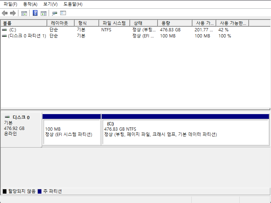Click the checklist settings toolbar icon
This screenshot has width=271, height=203.
(63, 13)
